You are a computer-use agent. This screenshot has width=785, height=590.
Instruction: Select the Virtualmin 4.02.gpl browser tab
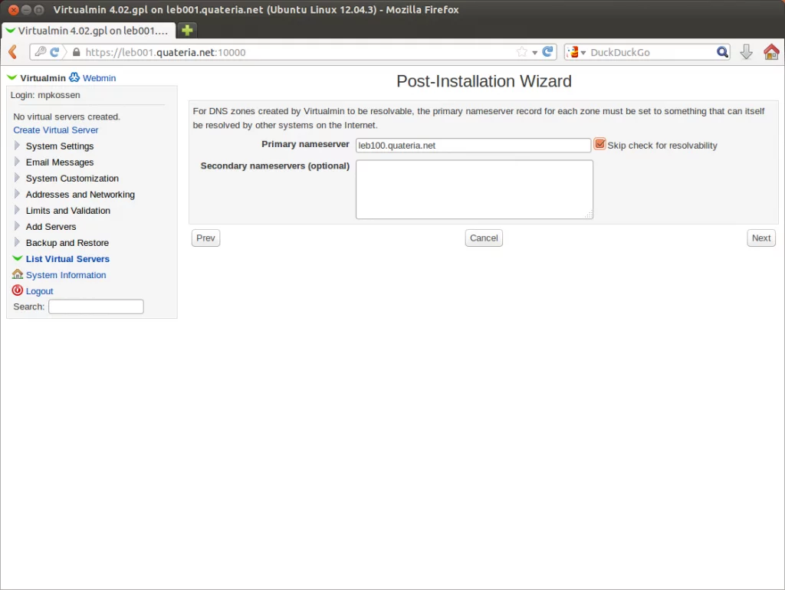(89, 31)
